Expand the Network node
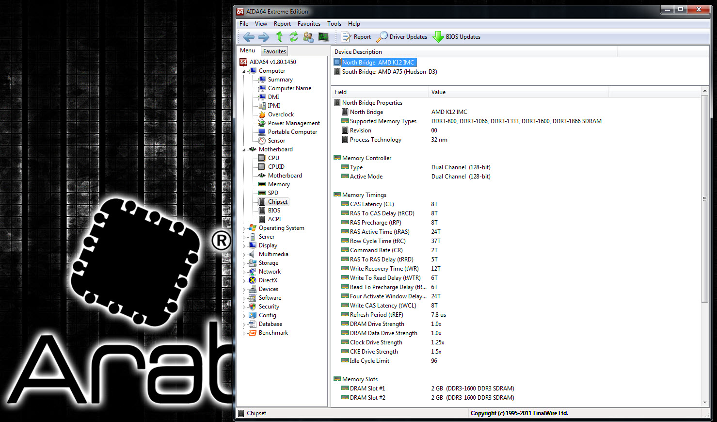The height and width of the screenshot is (422, 717). point(244,272)
